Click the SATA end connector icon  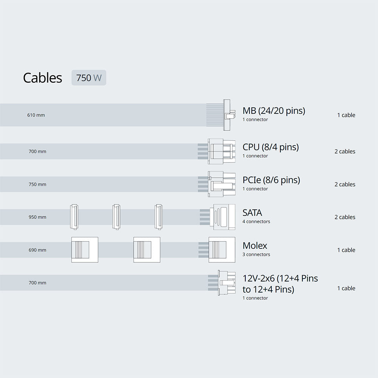tap(222, 217)
